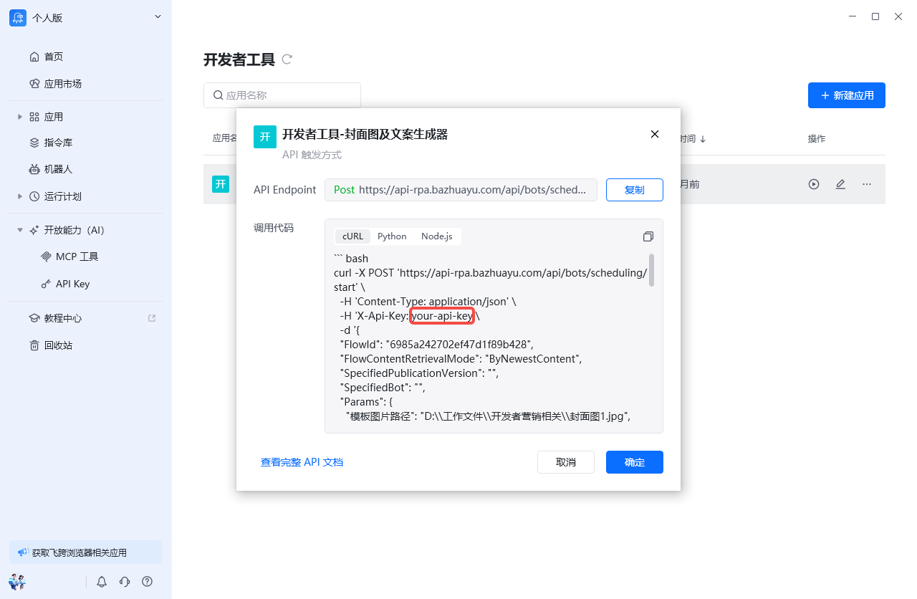This screenshot has width=917, height=599.
Task: Click the 应用名称 search field
Action: (x=282, y=95)
